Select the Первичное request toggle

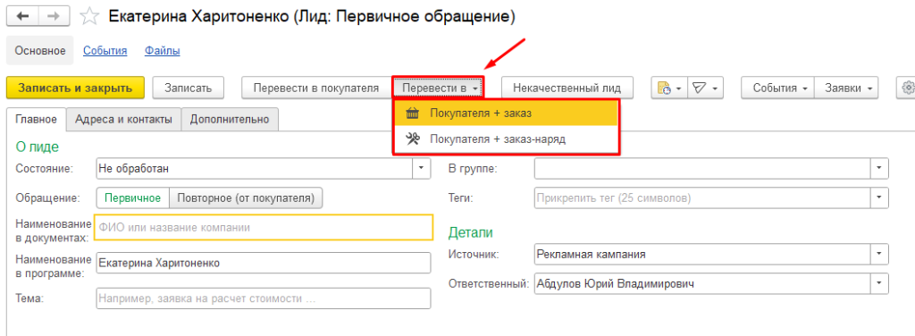(132, 197)
